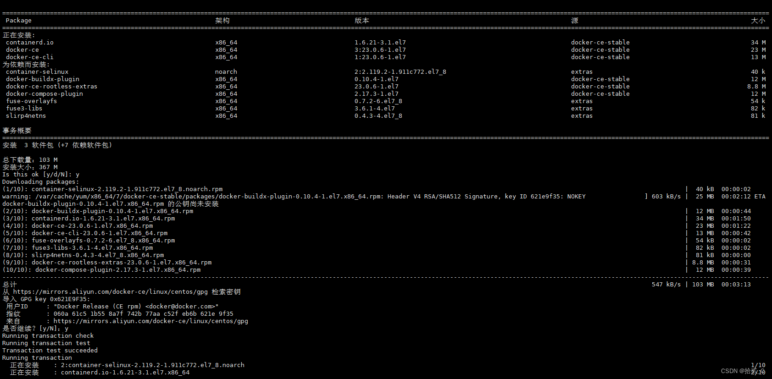Click the '架构' column header

coord(222,21)
